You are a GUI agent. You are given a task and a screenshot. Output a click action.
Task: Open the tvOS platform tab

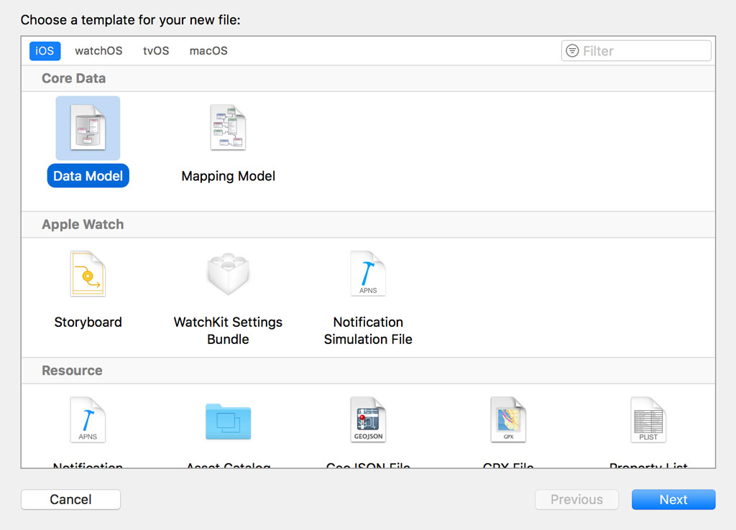coord(156,51)
